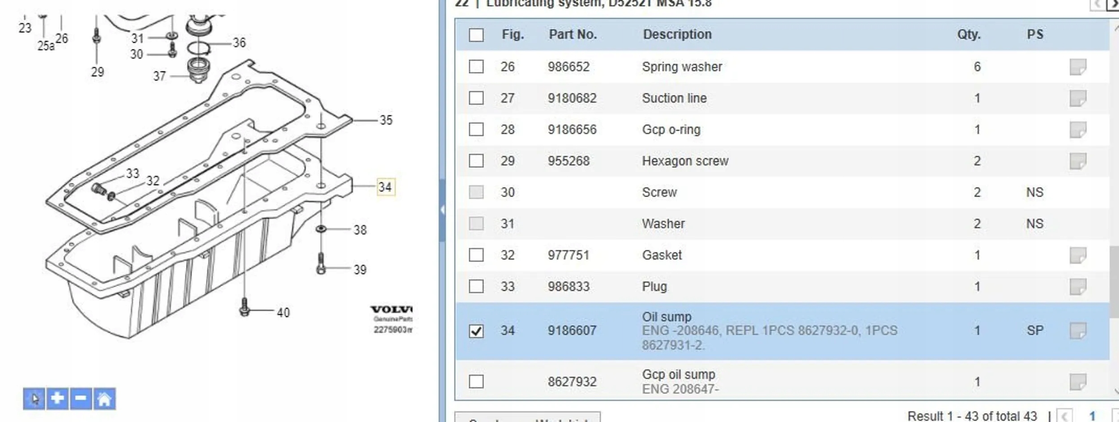The height and width of the screenshot is (422, 1119).
Task: Open note icon for Oil sump row
Action: (1078, 331)
